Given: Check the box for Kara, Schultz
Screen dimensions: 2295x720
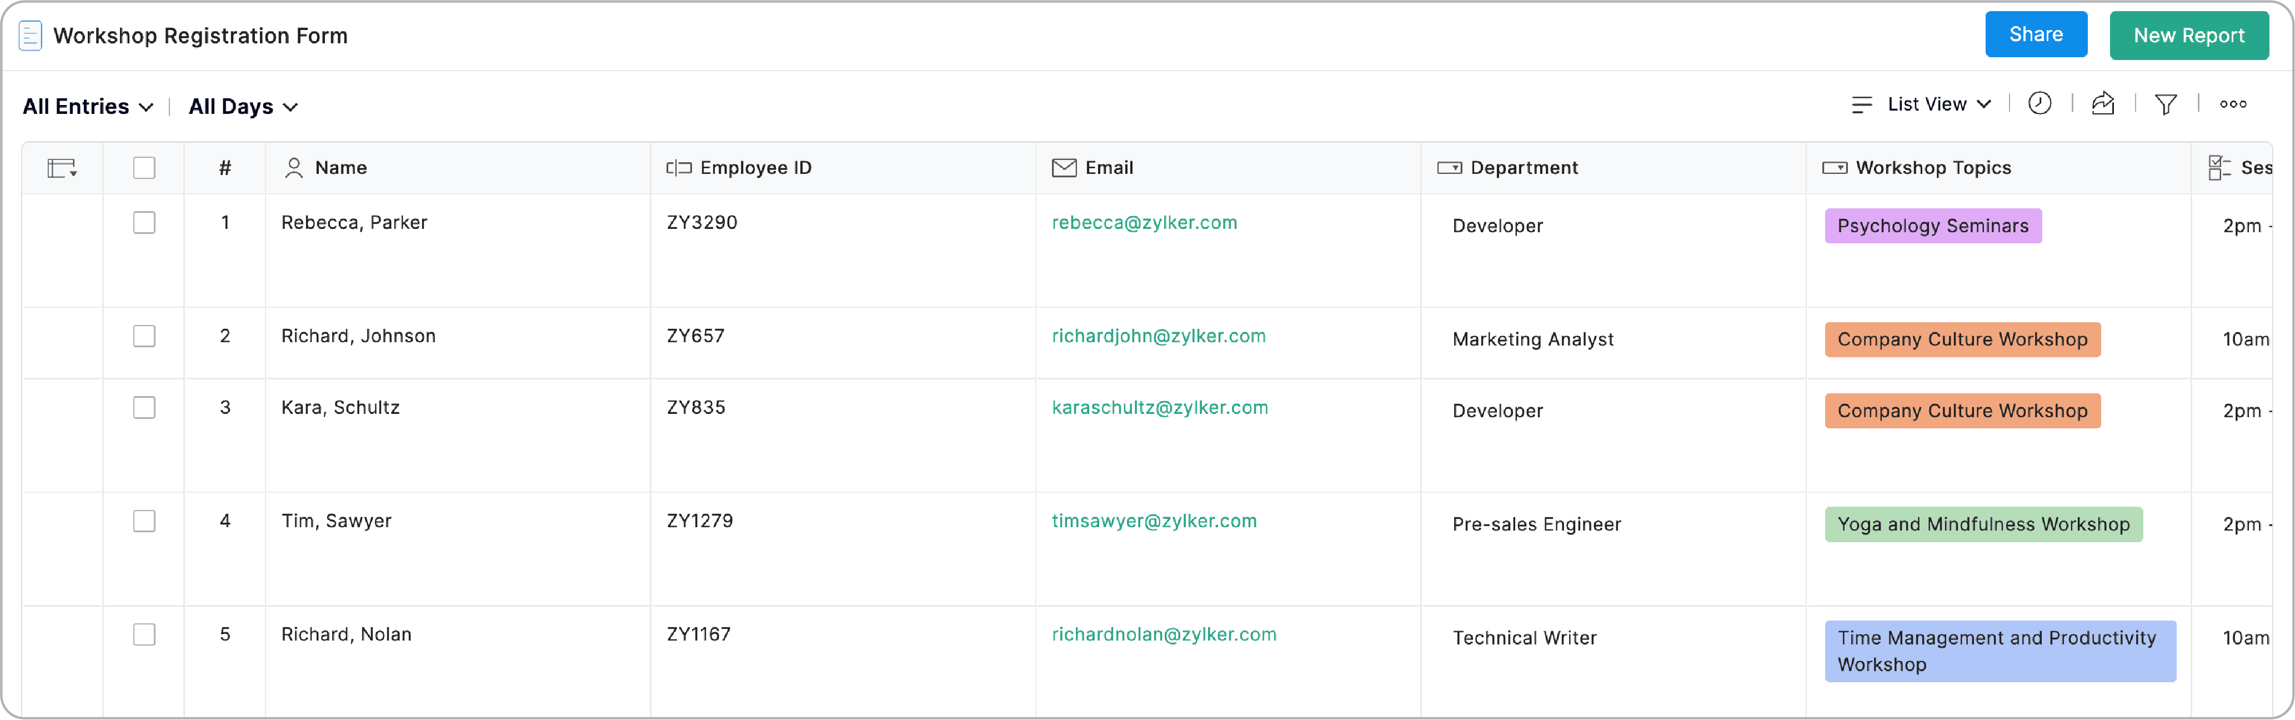Looking at the screenshot, I should [144, 407].
